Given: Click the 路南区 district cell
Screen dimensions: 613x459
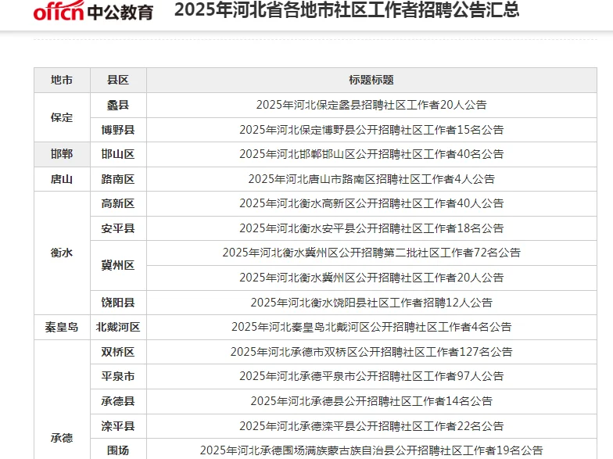Looking at the screenshot, I should click(x=118, y=179).
